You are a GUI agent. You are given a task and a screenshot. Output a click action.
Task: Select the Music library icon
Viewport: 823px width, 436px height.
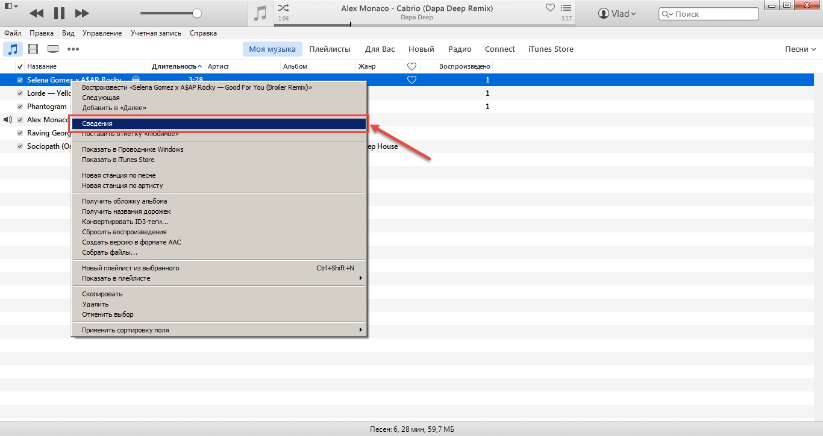(x=13, y=49)
